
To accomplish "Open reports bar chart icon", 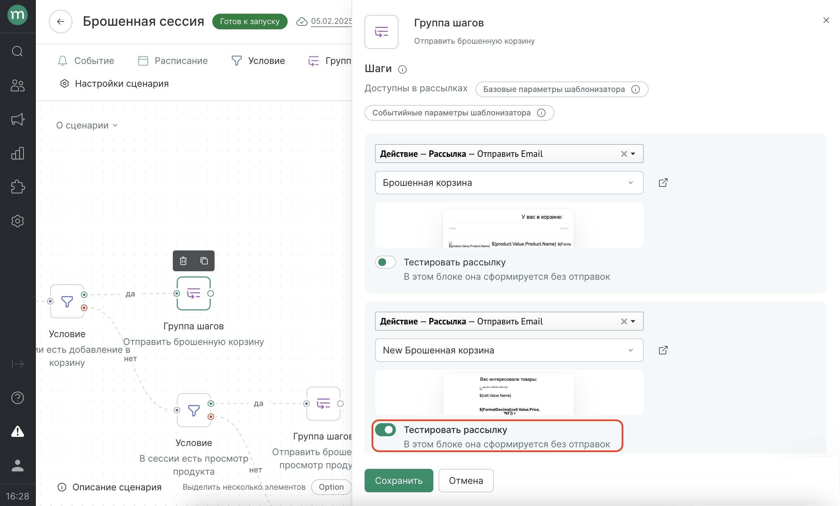I will click(x=17, y=153).
